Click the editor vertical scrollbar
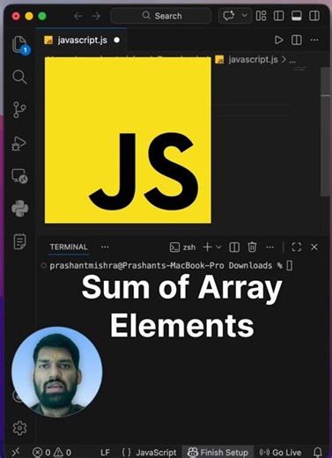The width and height of the screenshot is (332, 458). (325, 132)
